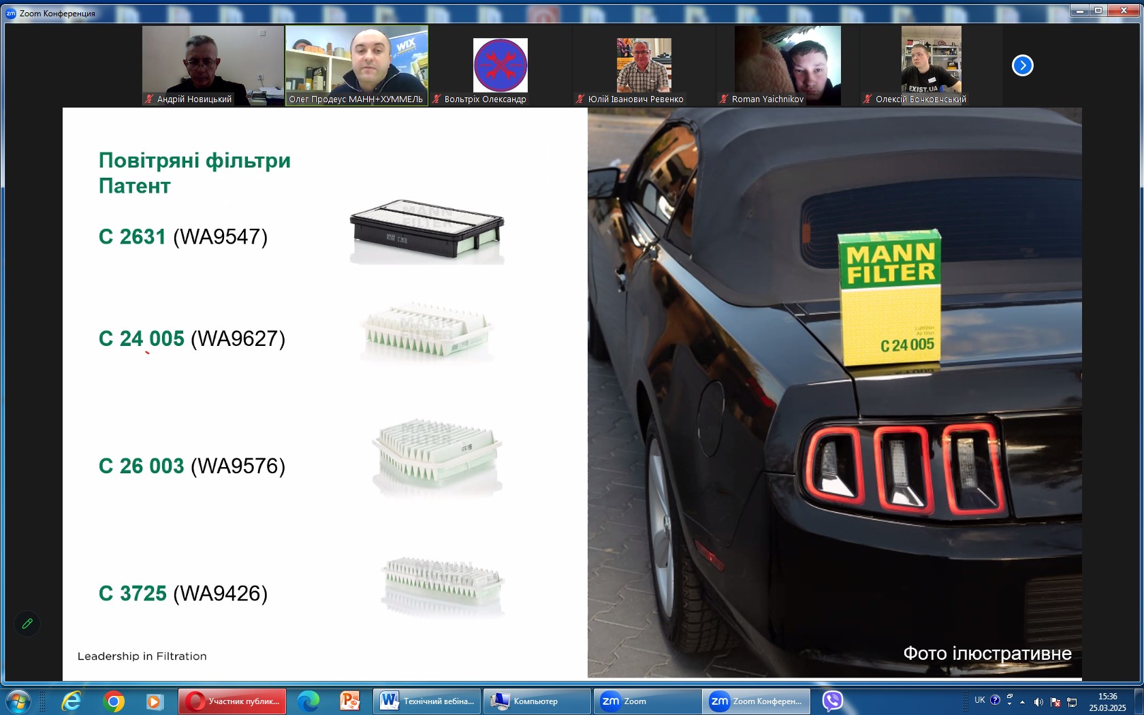Switch to the 'Zoom Конферен...' taskbar window
This screenshot has width=1144, height=715.
[758, 701]
